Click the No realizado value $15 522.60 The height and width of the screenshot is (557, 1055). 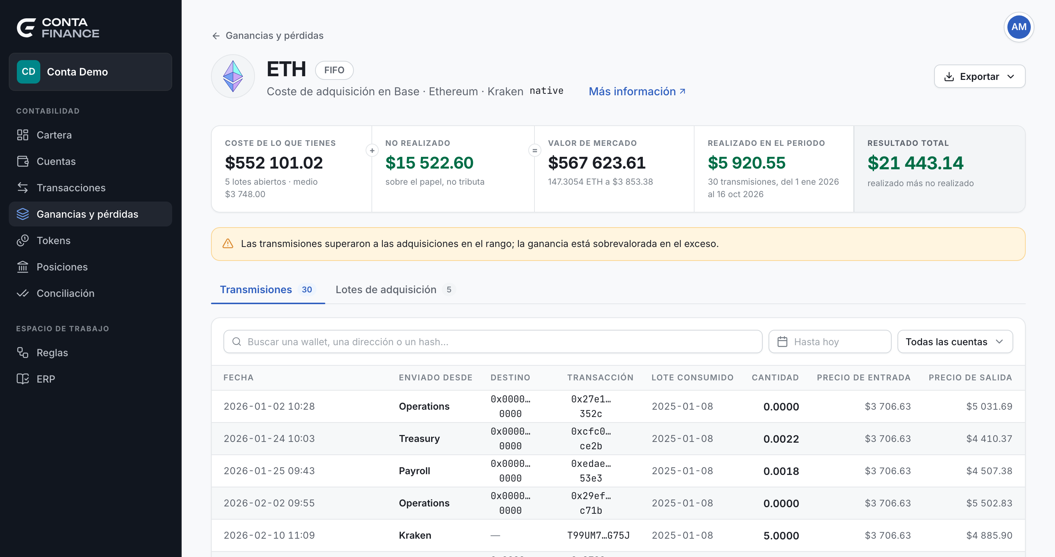[x=429, y=163]
